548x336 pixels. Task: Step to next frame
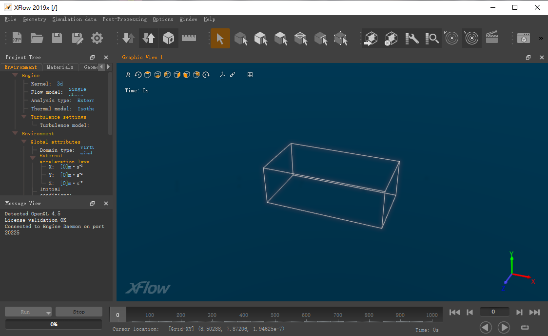point(519,312)
